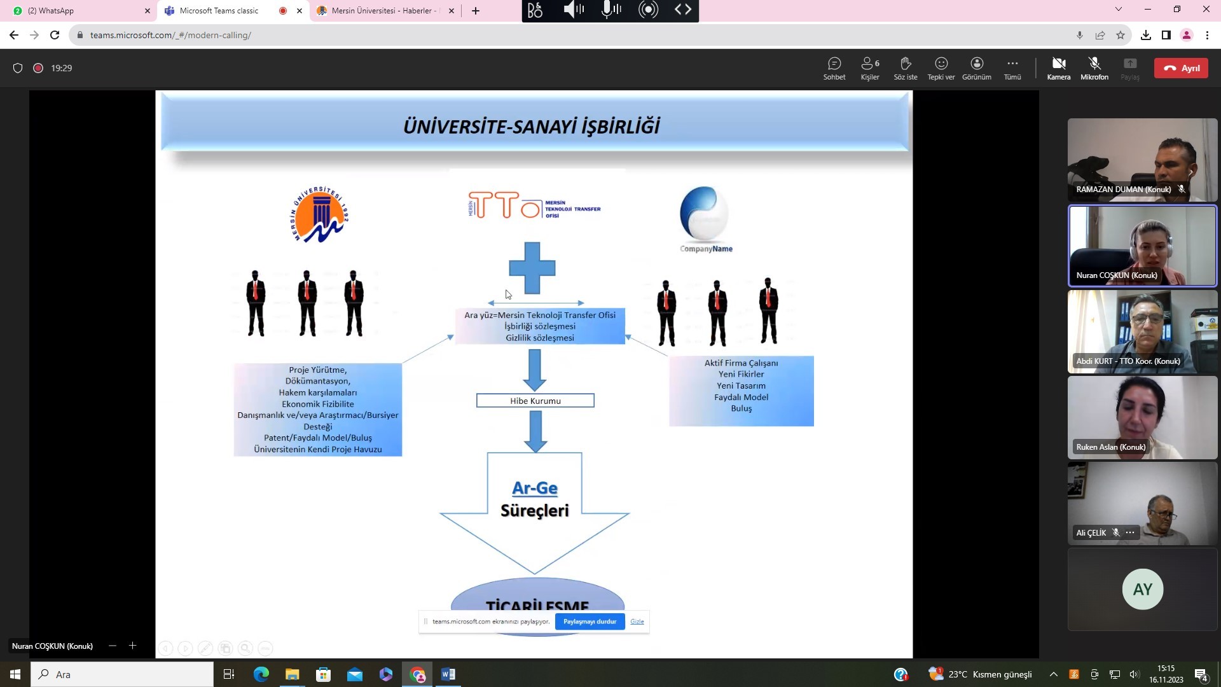Open the Sohbet chat panel
Image resolution: width=1221 pixels, height=687 pixels.
click(x=834, y=68)
